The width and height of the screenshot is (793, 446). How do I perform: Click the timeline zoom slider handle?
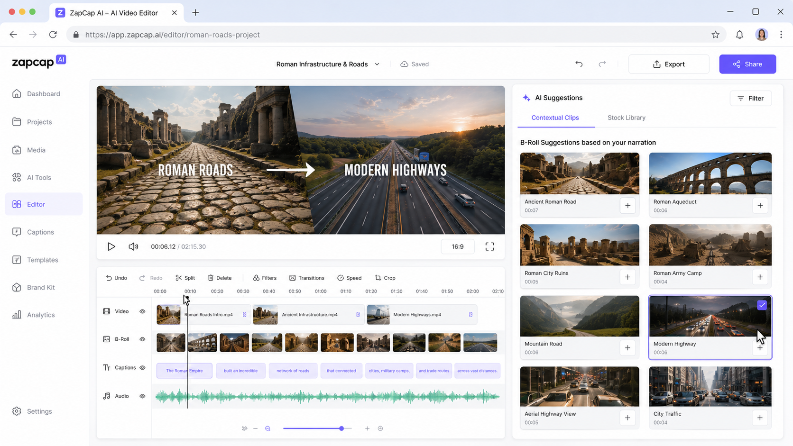tap(341, 428)
